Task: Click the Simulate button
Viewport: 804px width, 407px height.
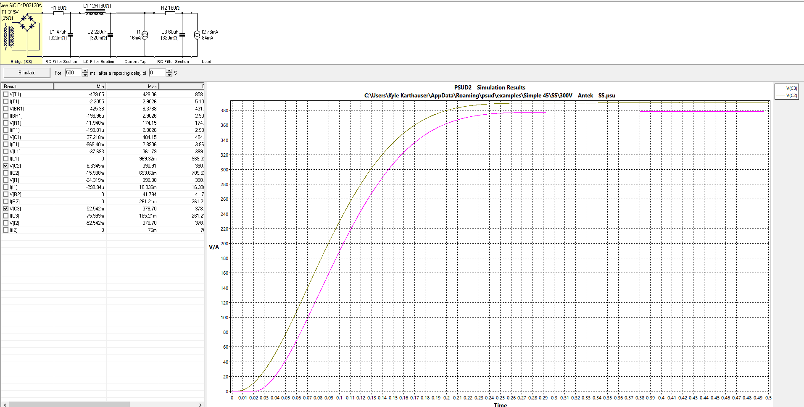Action: (x=27, y=73)
